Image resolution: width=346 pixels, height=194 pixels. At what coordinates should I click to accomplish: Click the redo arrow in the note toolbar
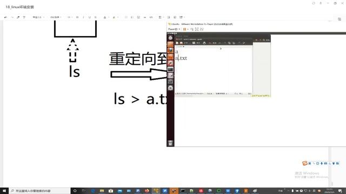(12, 17)
